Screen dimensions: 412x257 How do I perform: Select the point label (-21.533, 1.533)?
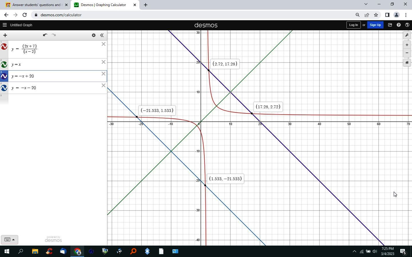(x=157, y=111)
